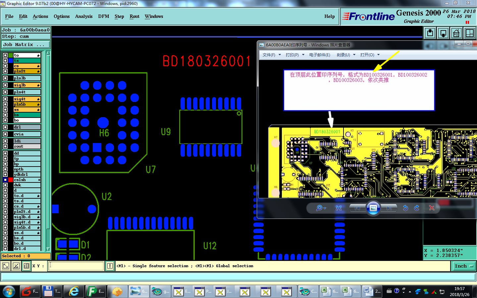477x298 pixels.
Task: Open the Windows menu
Action: click(154, 16)
